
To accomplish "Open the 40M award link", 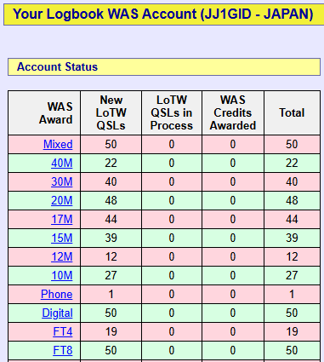I will pos(62,163).
